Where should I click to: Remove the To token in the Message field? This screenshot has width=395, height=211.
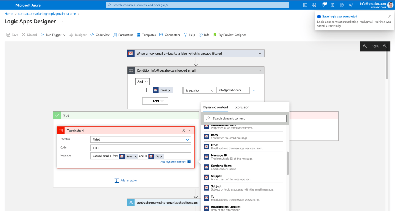(161, 157)
